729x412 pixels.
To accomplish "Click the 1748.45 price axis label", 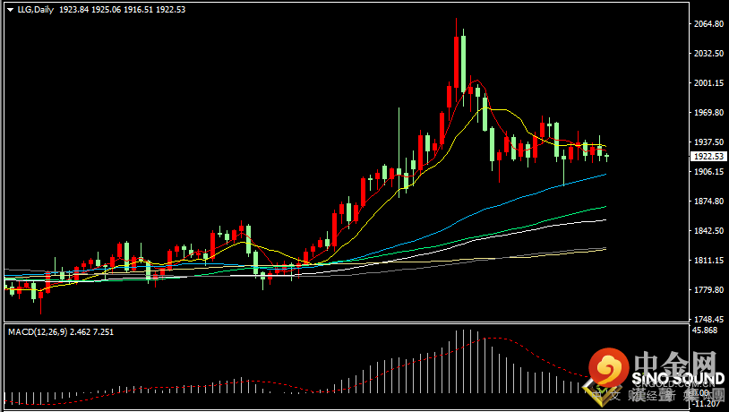I will click(709, 320).
